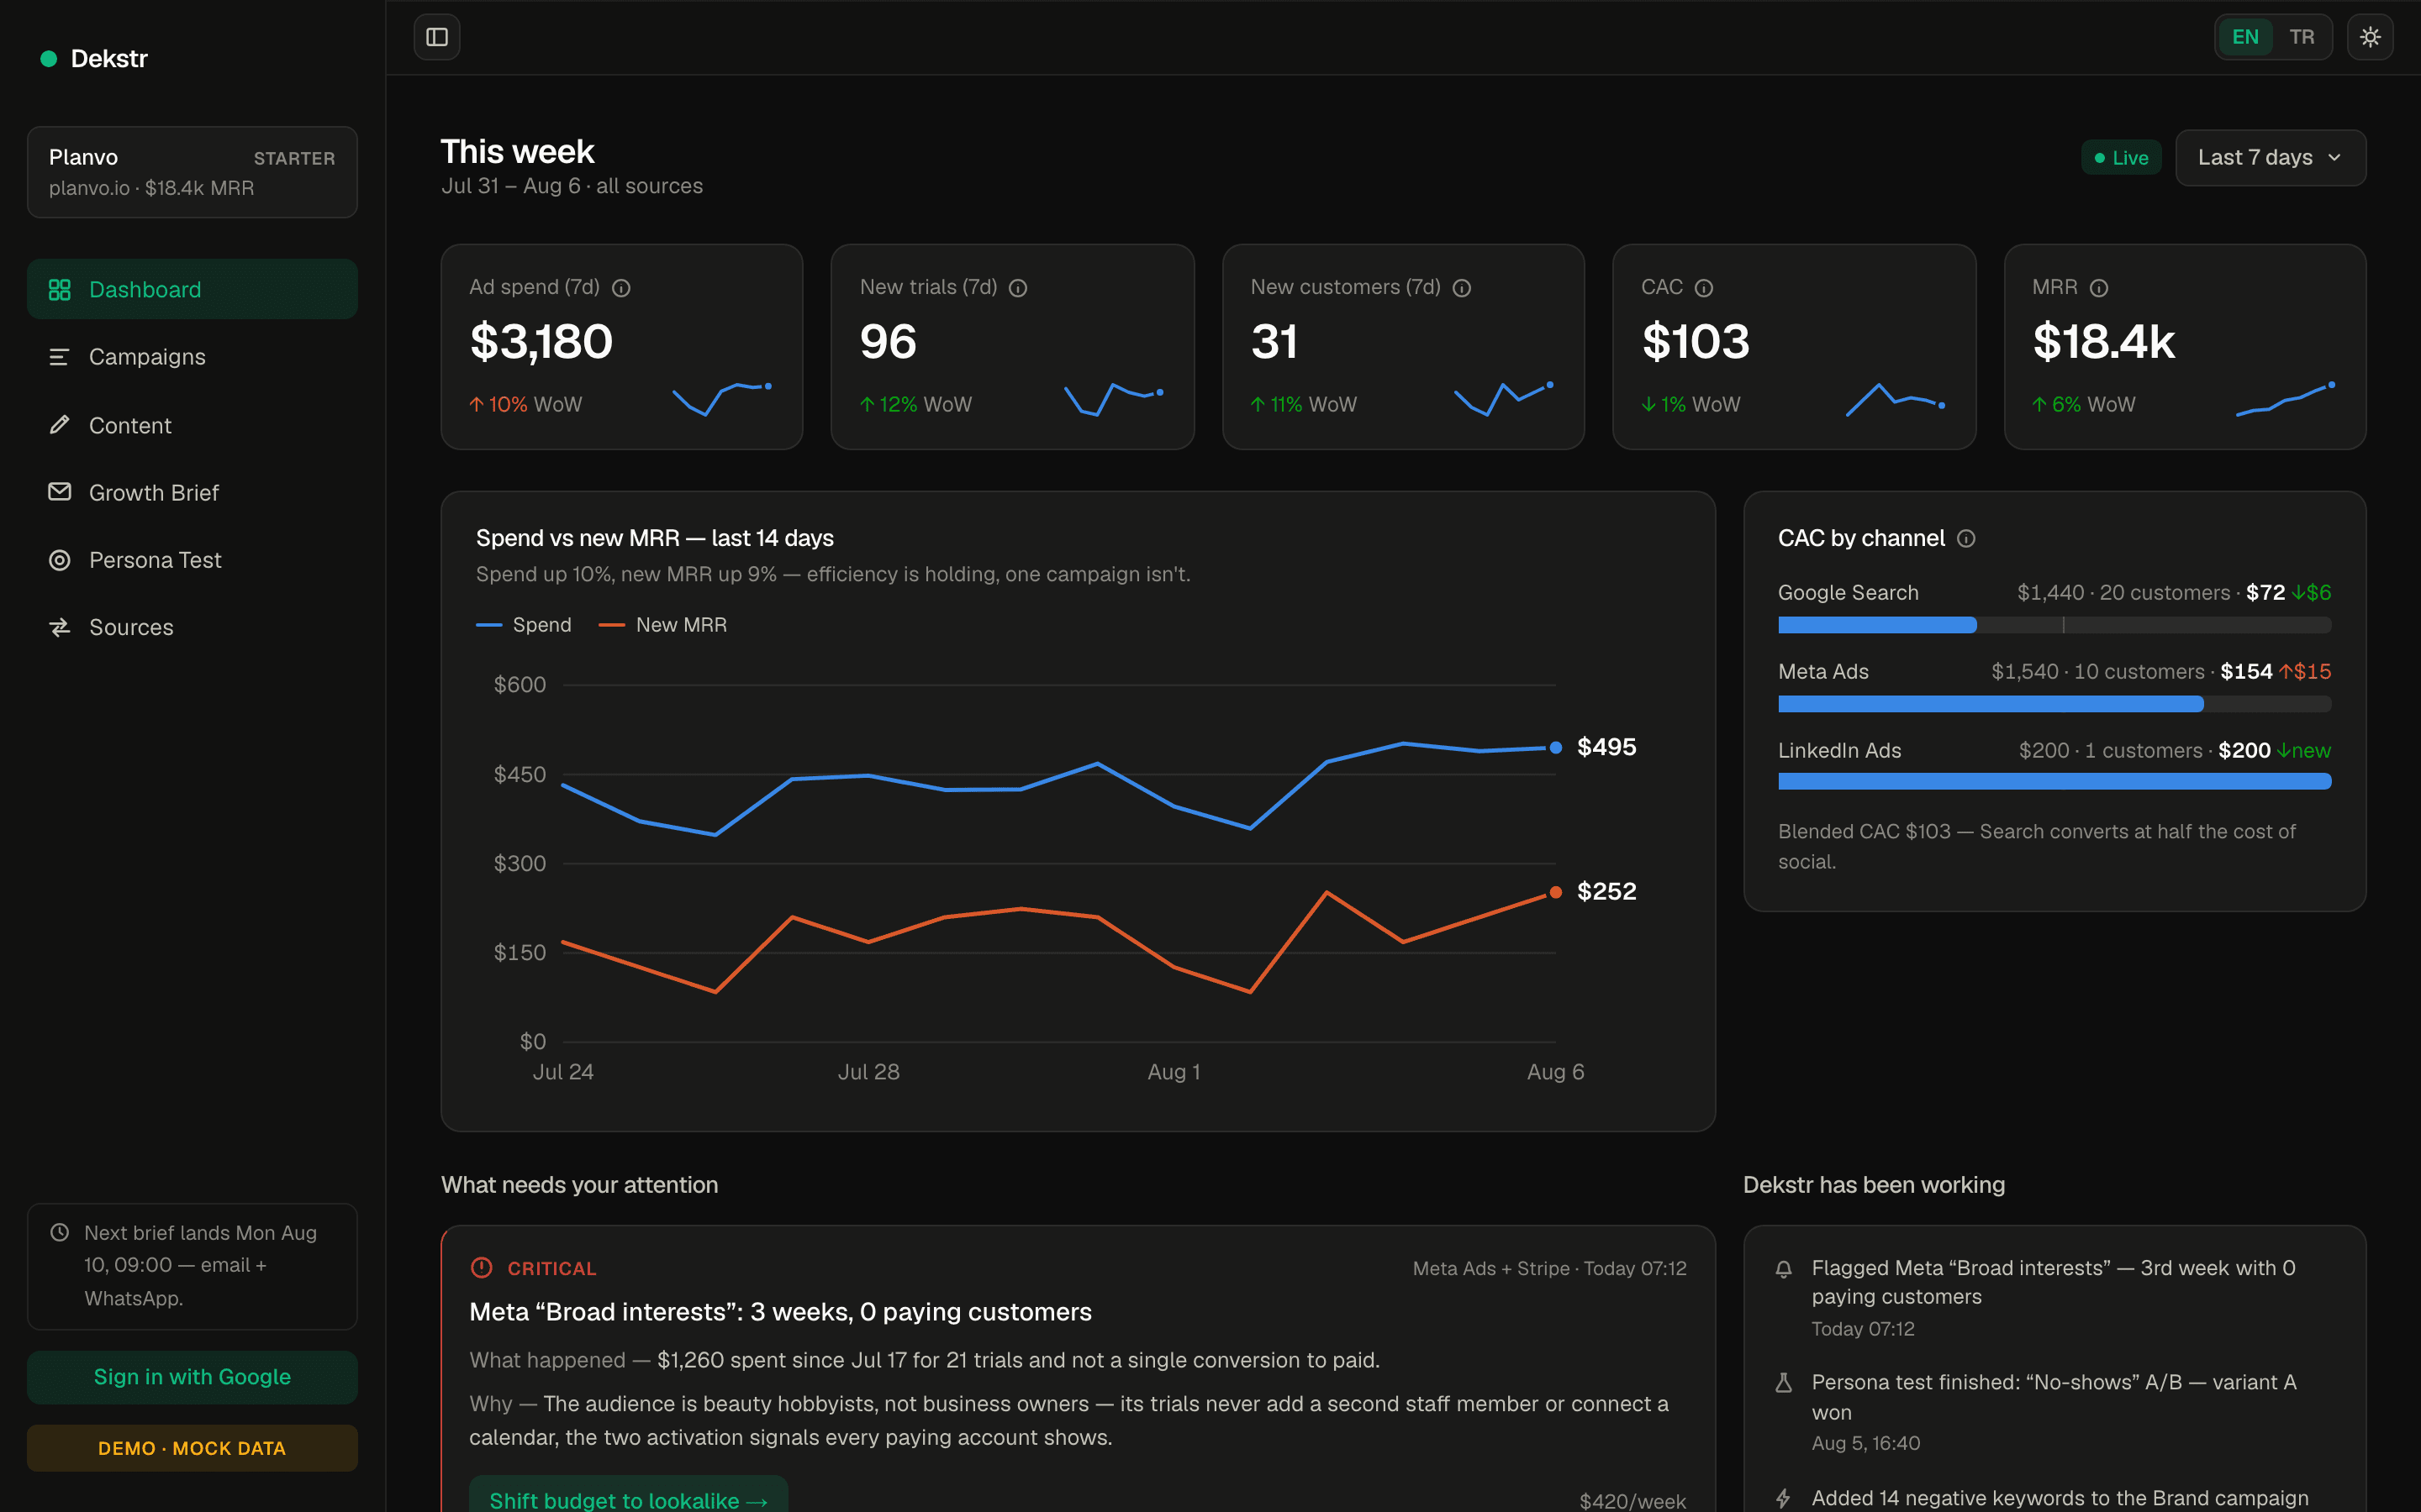
Task: Click the LinkedIn Ads CAC bar
Action: pos(2054,781)
